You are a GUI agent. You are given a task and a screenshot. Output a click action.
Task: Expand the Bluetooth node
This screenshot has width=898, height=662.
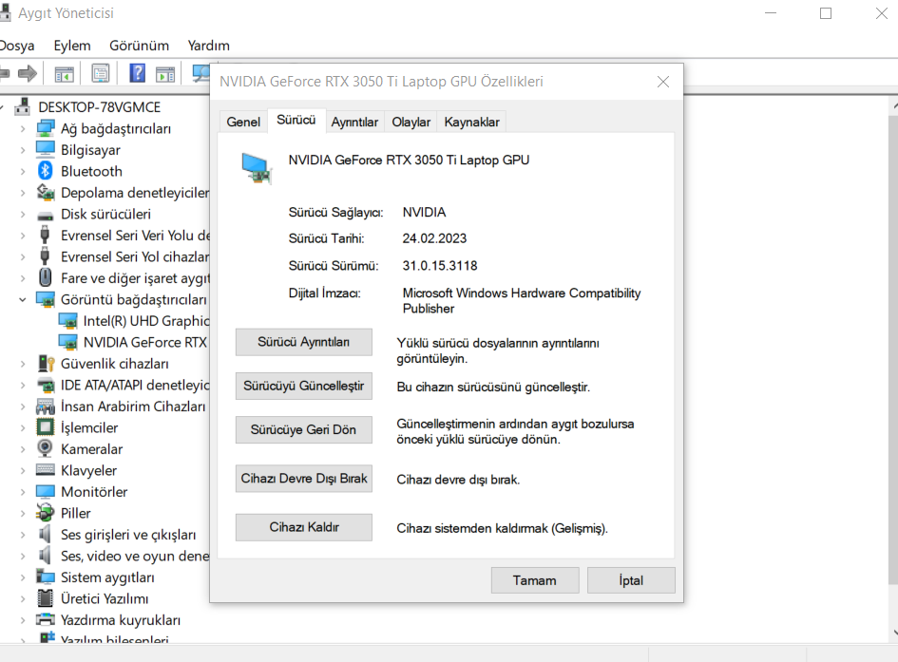23,171
